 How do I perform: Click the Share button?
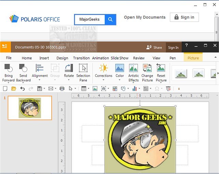[154, 48]
